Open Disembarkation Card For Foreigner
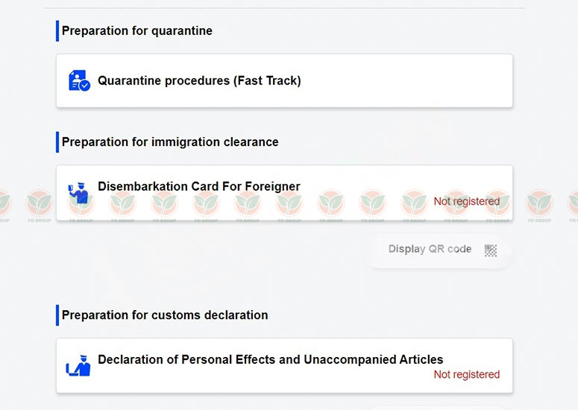Viewport: 578px width, 410px height. (x=199, y=186)
